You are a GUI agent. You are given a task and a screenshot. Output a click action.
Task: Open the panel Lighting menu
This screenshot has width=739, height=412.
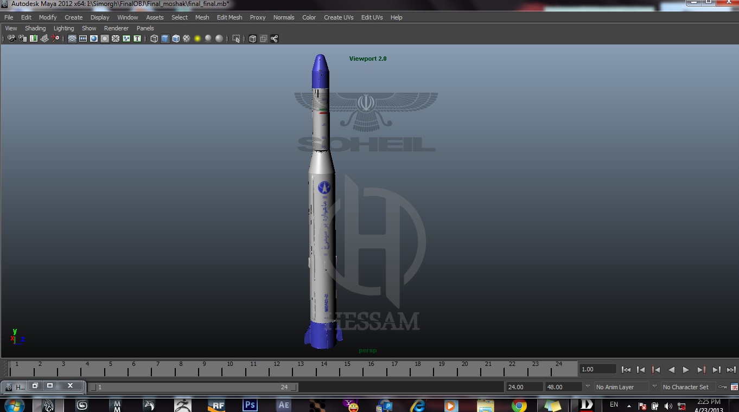pos(63,28)
